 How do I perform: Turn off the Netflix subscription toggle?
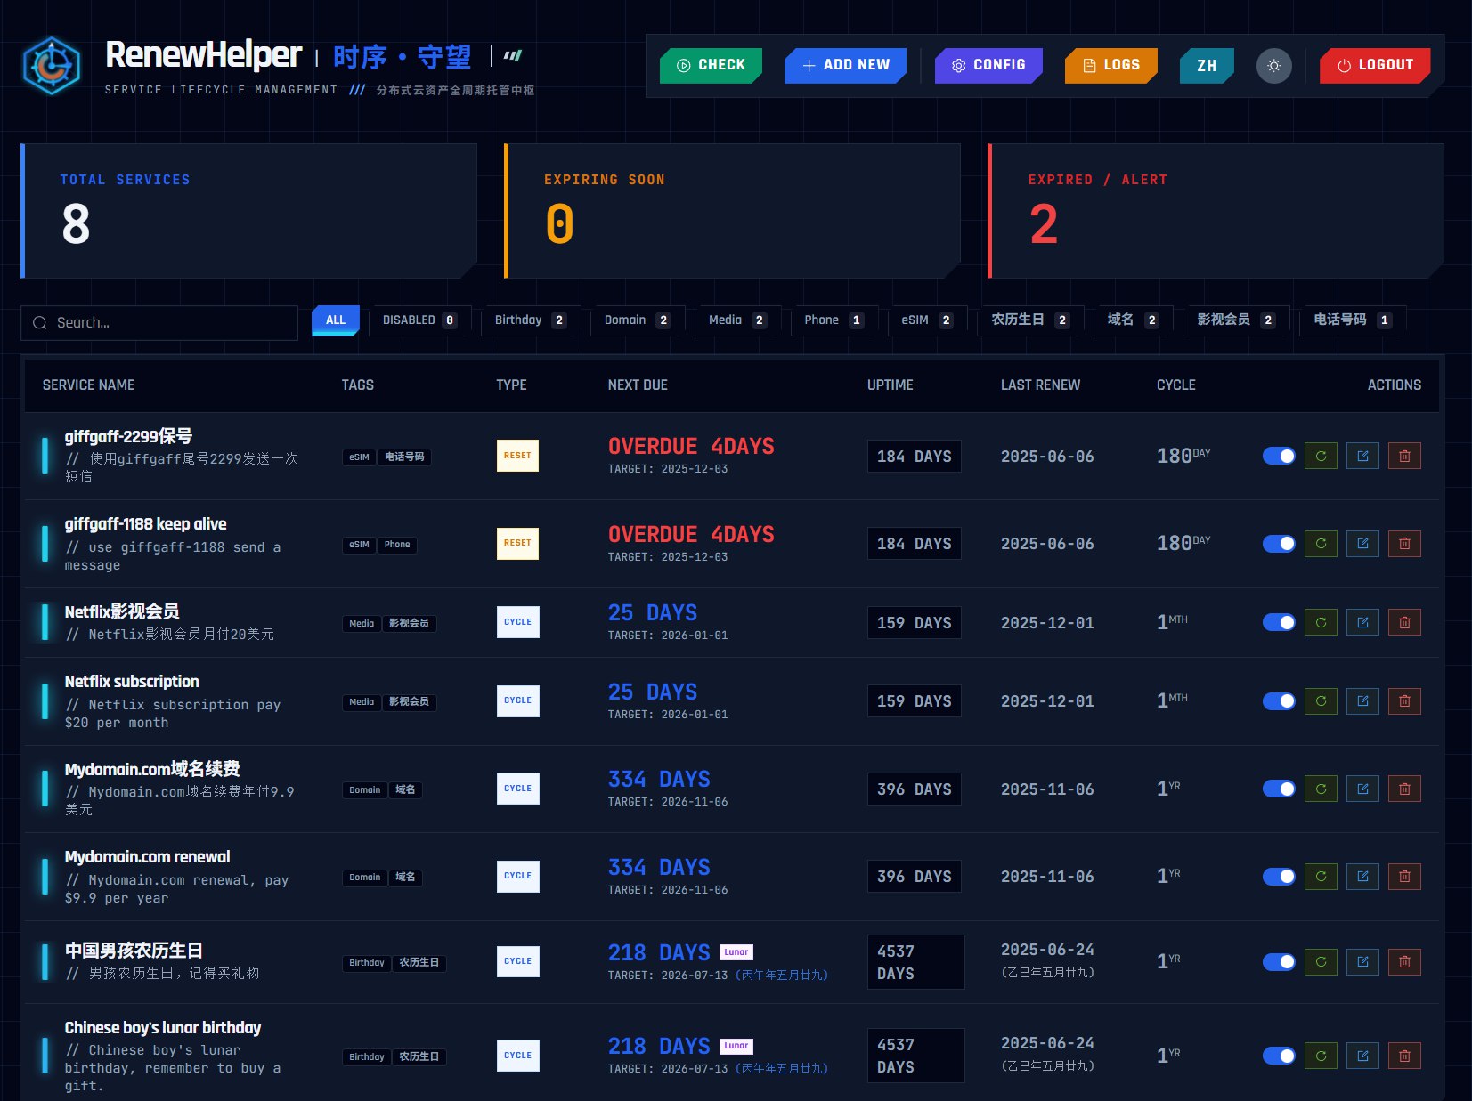click(1279, 701)
